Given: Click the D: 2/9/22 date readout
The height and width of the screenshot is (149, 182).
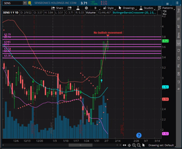Looking at the screenshot, I should tap(26, 12).
